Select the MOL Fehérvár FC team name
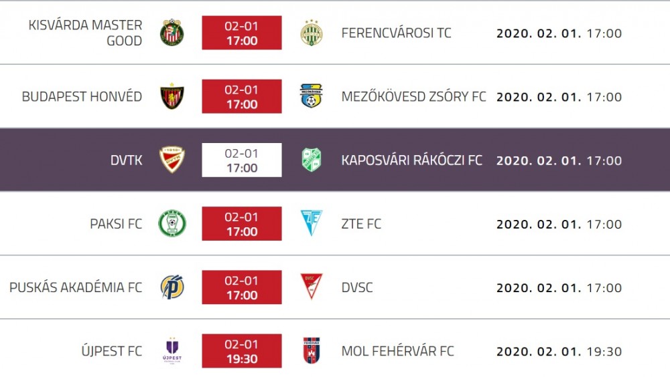The height and width of the screenshot is (377, 670). click(x=397, y=351)
